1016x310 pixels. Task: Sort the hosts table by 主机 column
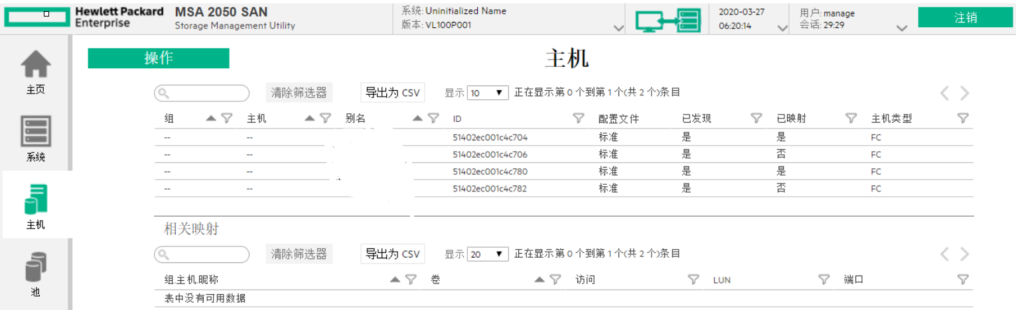tap(309, 119)
